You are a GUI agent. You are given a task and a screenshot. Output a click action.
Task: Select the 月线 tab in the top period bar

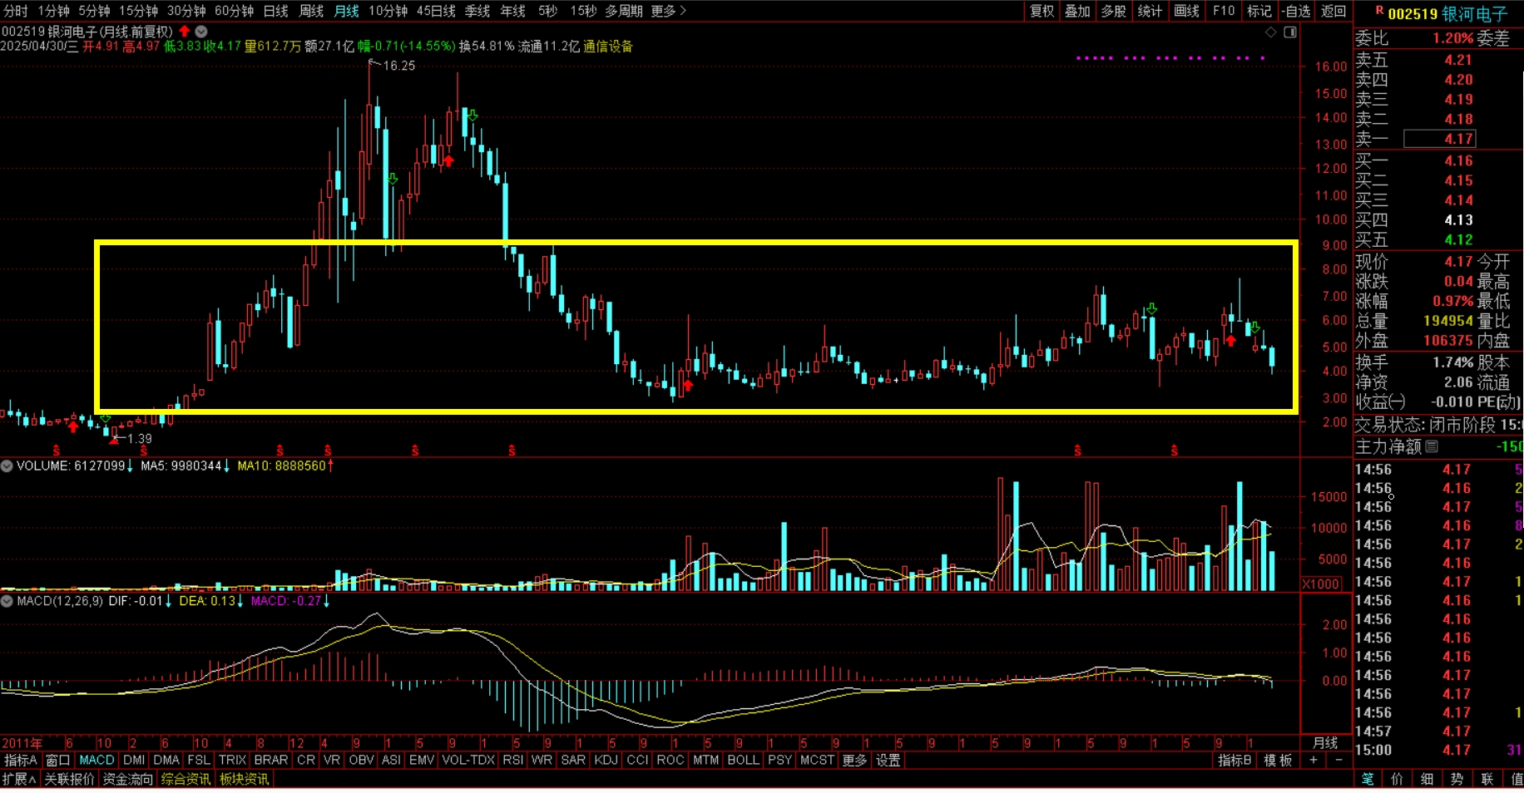(x=346, y=11)
